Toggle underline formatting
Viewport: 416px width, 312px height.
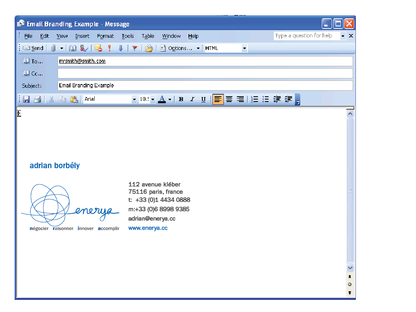coord(204,99)
